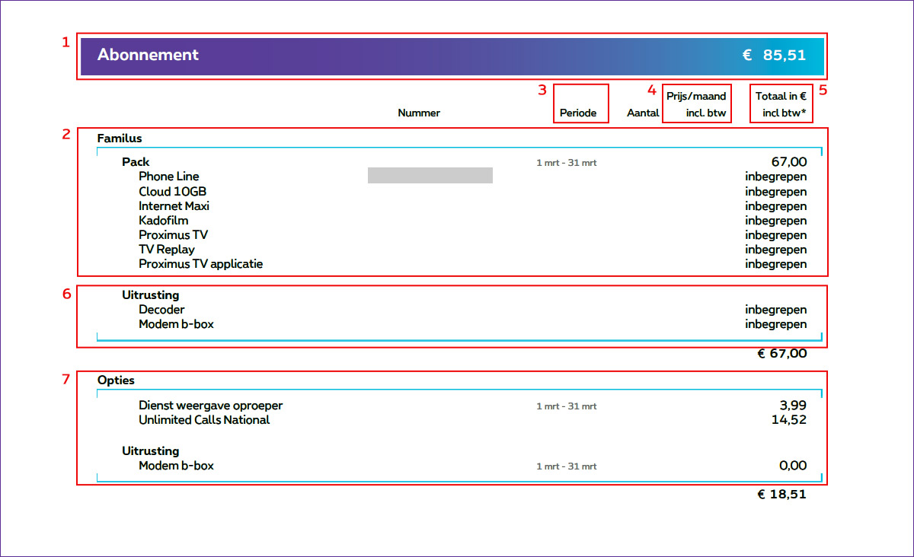Select the € 85,51 total in the banner
The height and width of the screenshot is (557, 914).
pyautogui.click(x=774, y=56)
